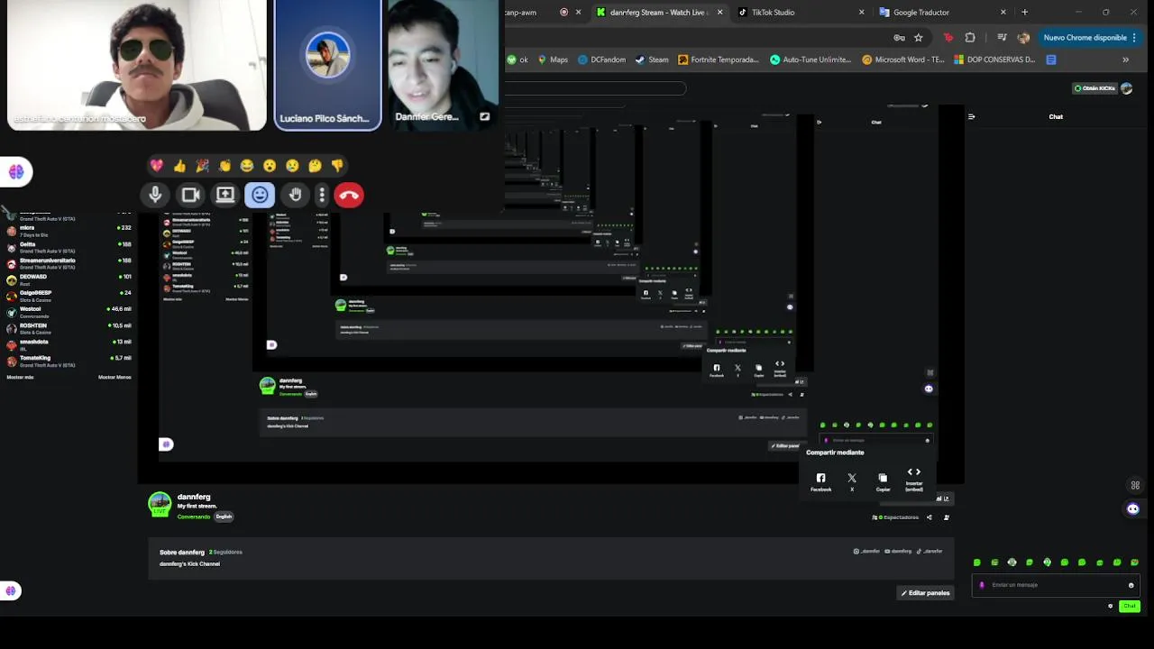Send the thumbs up reaction
The width and height of the screenshot is (1154, 649).
[x=179, y=166]
